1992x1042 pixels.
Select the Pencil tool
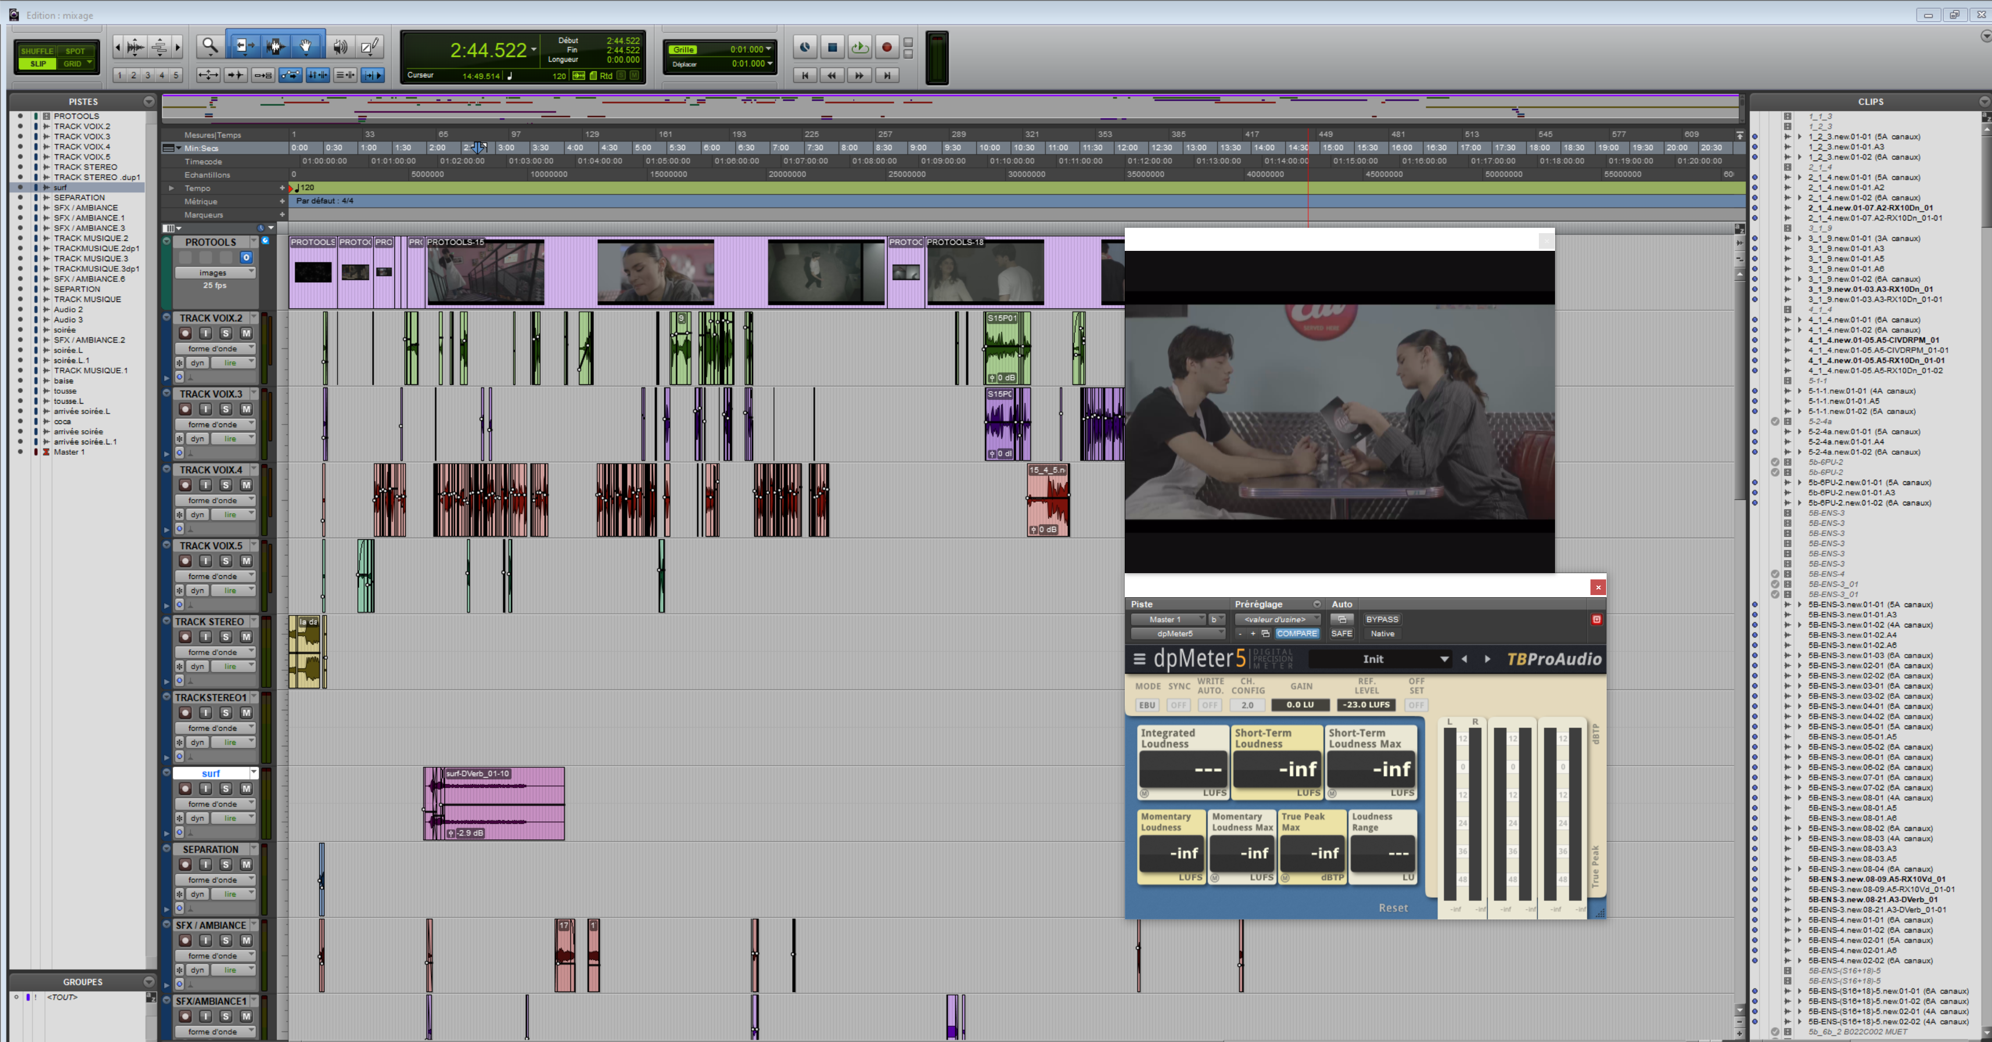(370, 47)
